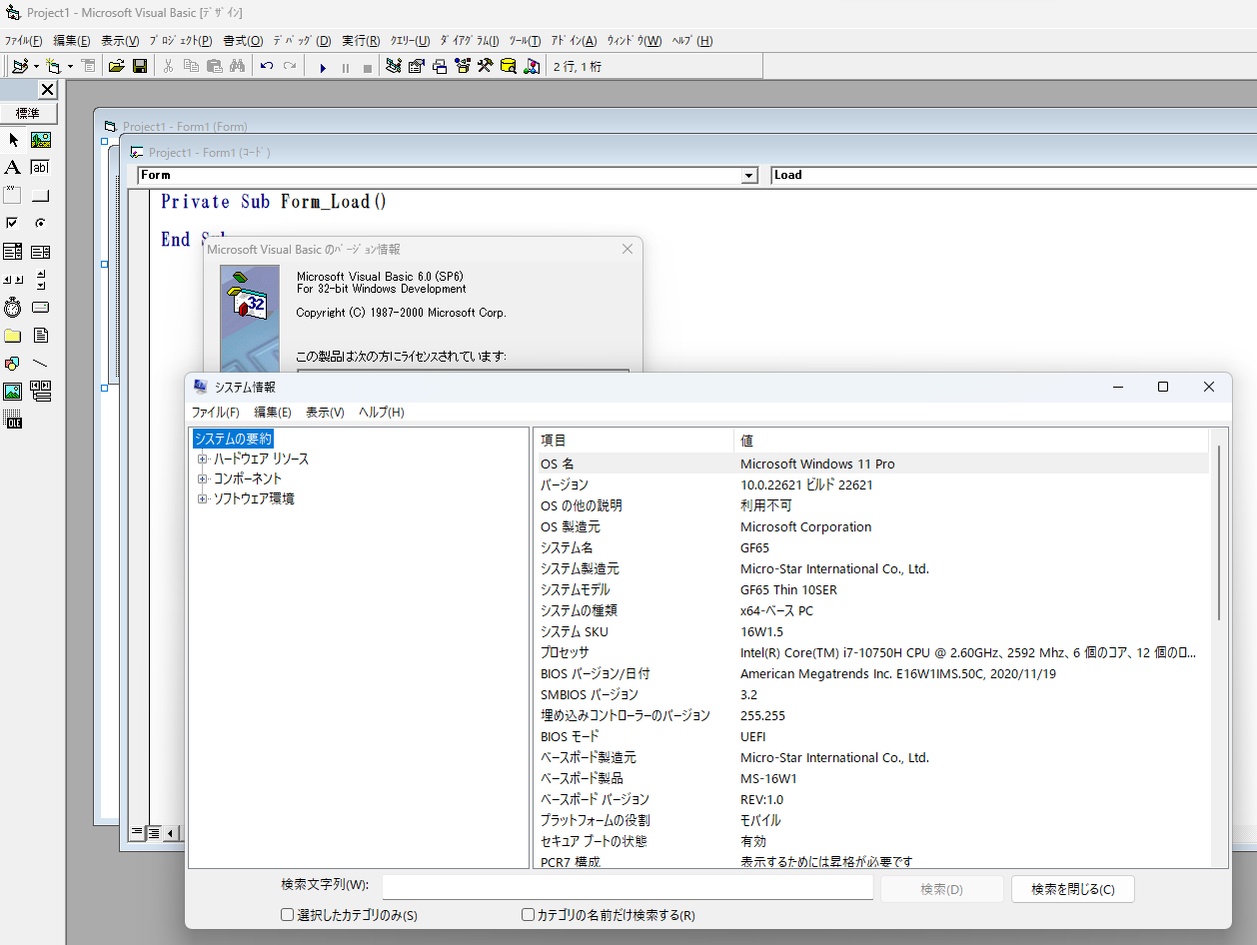The image size is (1257, 945).
Task: Select the OLE container tool
Action: tap(13, 420)
